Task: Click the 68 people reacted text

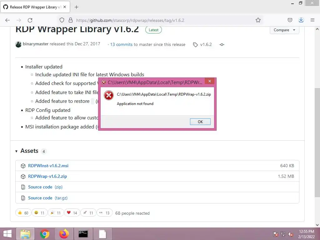Action: [x=132, y=213]
